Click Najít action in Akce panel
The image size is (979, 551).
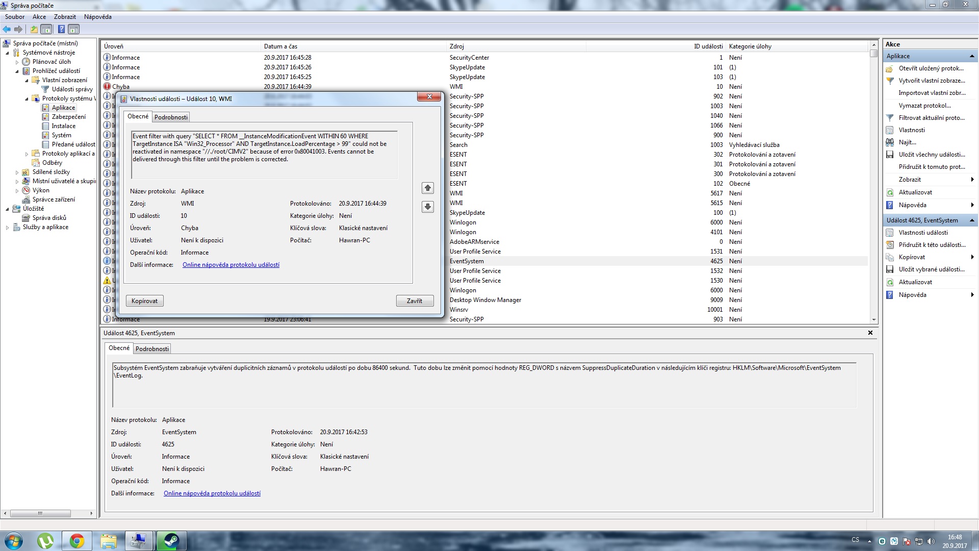tap(907, 142)
